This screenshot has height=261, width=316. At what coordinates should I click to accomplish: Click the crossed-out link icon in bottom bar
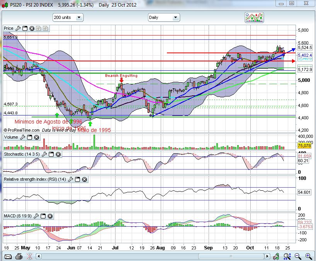pyautogui.click(x=29, y=256)
